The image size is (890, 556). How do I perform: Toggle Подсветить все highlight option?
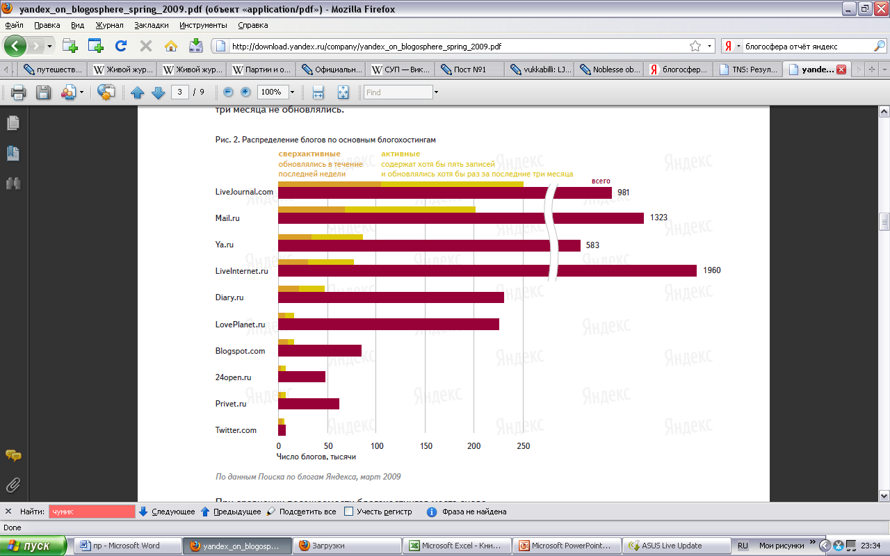click(x=301, y=512)
